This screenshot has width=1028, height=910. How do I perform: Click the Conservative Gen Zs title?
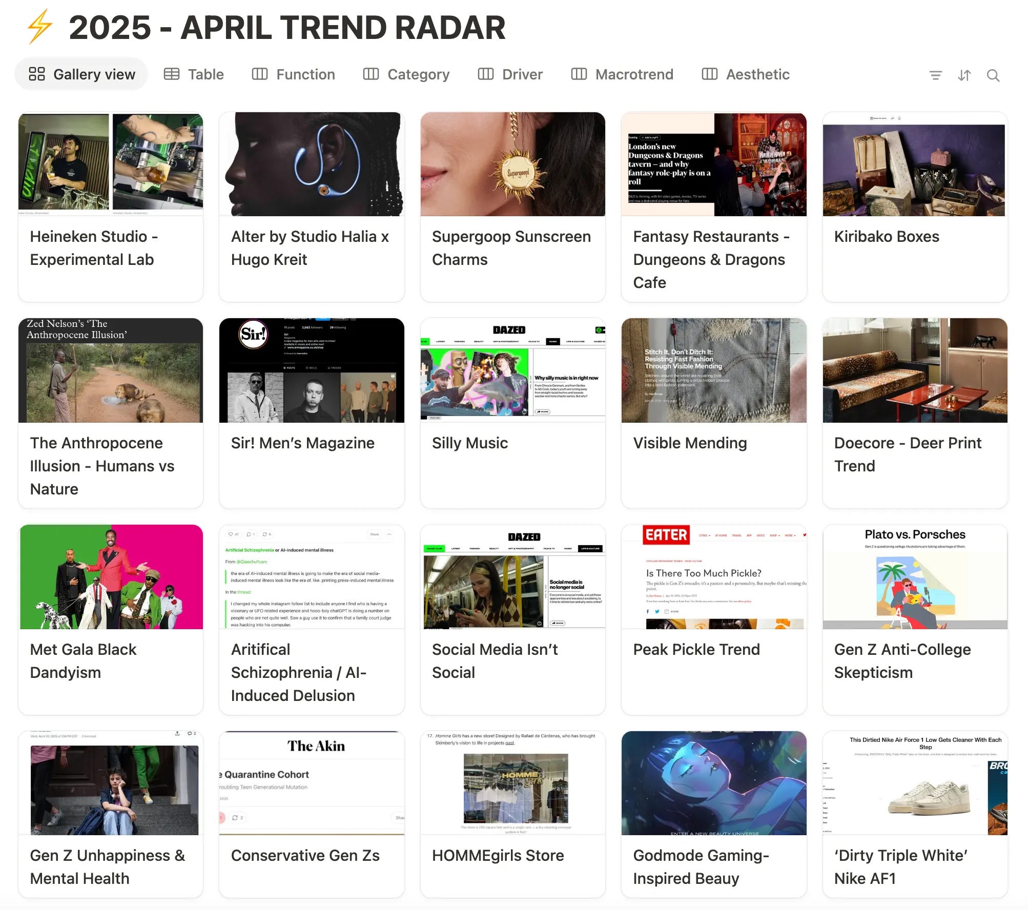[x=305, y=855]
